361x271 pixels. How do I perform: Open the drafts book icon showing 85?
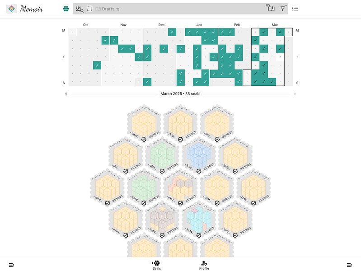[271, 8]
